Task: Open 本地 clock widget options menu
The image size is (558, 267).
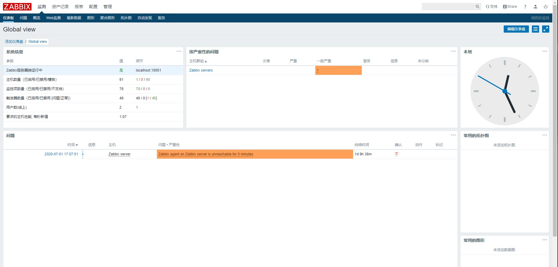Action: coord(545,51)
